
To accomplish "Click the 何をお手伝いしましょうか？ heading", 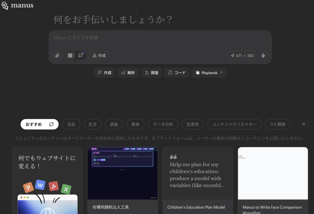I will (113, 20).
